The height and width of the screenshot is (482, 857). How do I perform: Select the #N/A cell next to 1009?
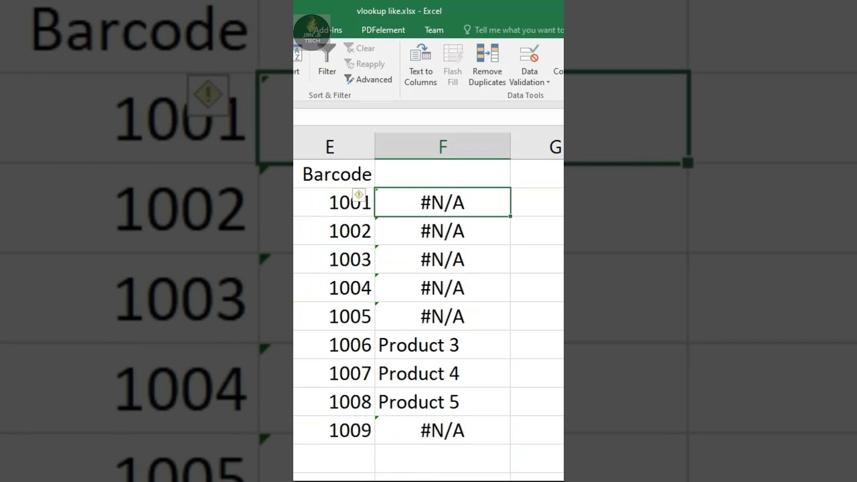coord(443,430)
